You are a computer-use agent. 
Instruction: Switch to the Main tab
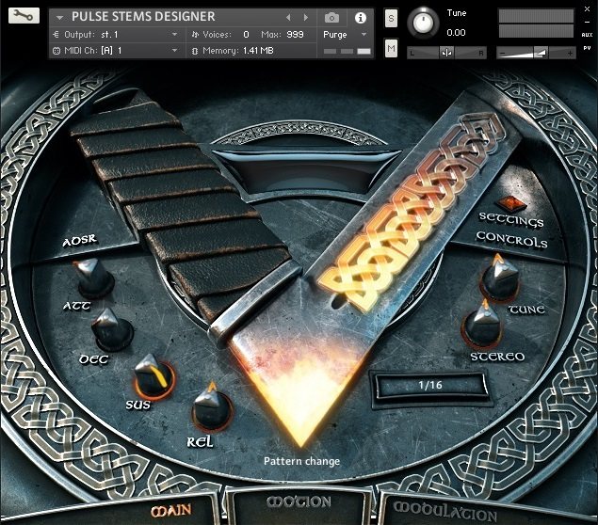pyautogui.click(x=170, y=510)
